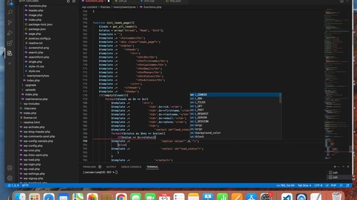The height and width of the screenshot is (200, 357).
Task: Open Trash from the Dock
Action: click(336, 196)
